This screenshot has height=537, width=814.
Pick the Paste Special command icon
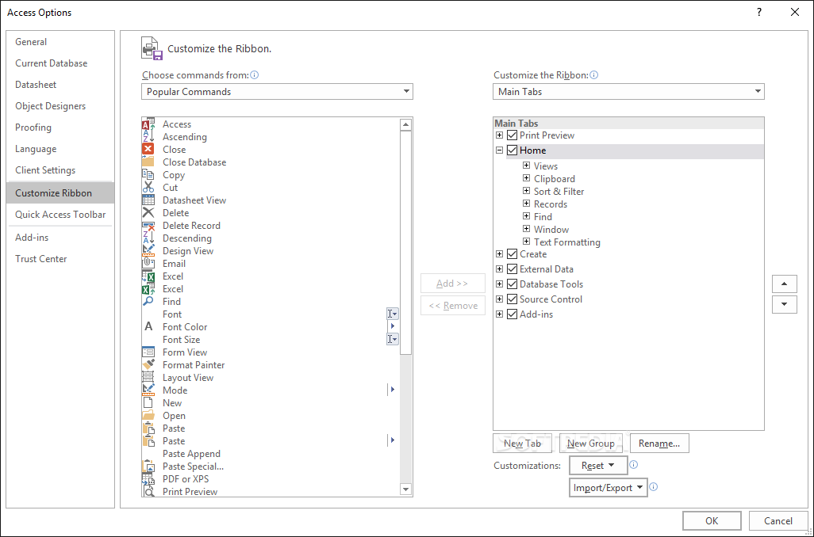coord(148,466)
